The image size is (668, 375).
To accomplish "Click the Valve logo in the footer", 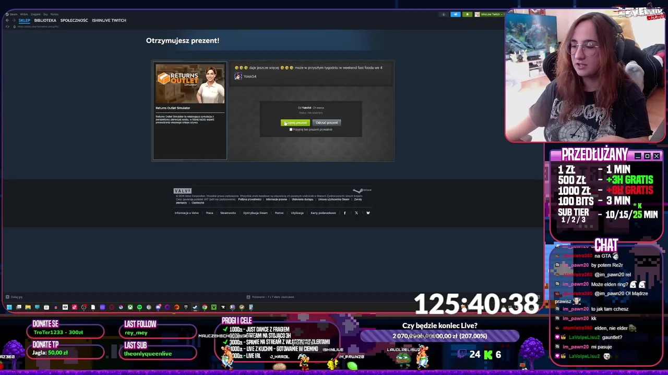I will 183,191.
